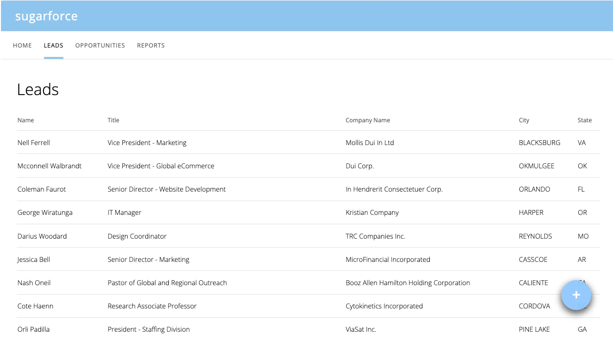
Task: Open lead Cote Haenn
Action: click(x=35, y=306)
